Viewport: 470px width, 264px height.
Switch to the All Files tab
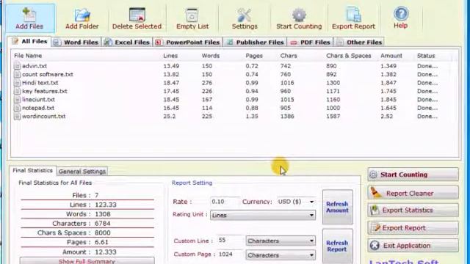(29, 42)
